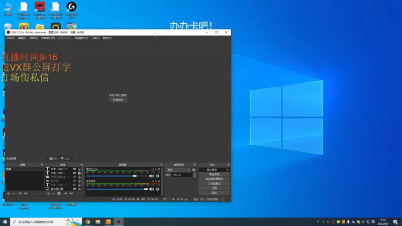Add a new scene with the plus icon
The height and width of the screenshot is (226, 402).
pyautogui.click(x=8, y=193)
